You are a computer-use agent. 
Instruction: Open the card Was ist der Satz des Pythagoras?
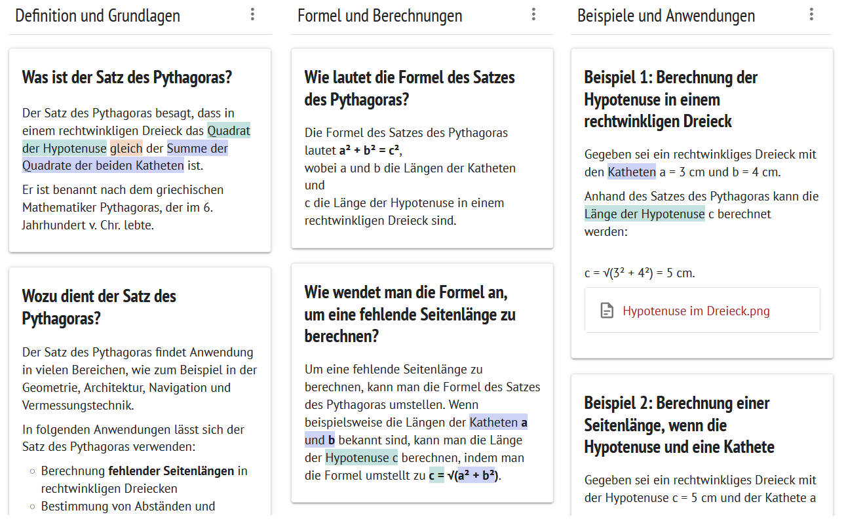click(140, 150)
